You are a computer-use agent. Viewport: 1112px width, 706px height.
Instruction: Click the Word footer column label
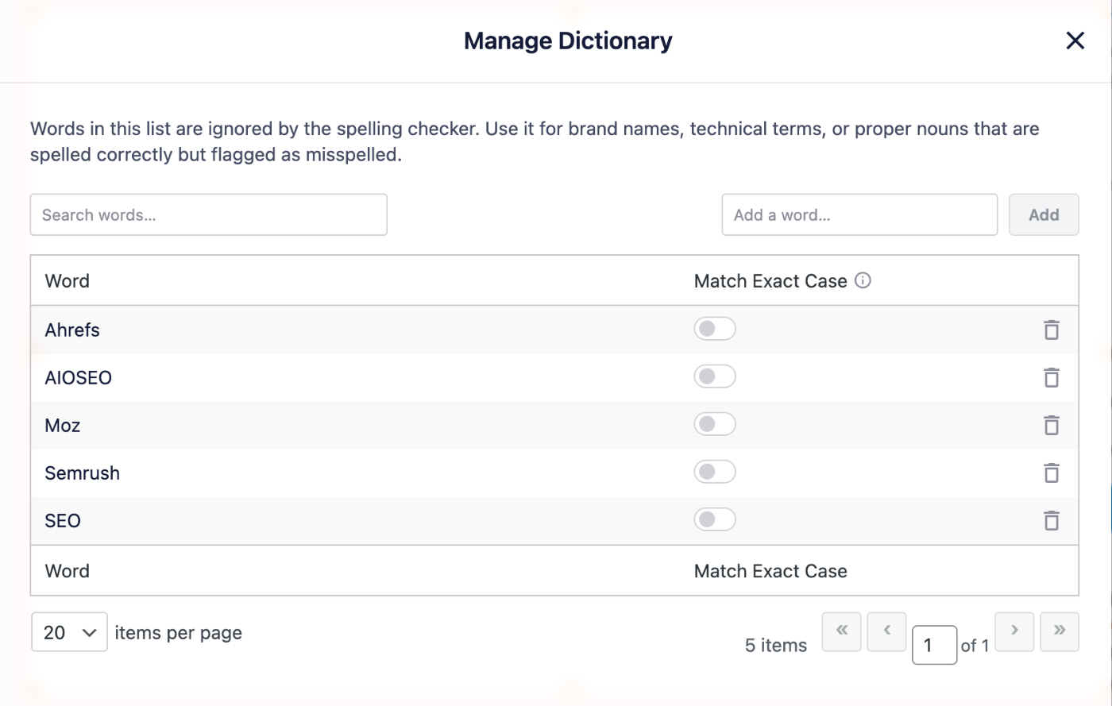click(x=68, y=571)
